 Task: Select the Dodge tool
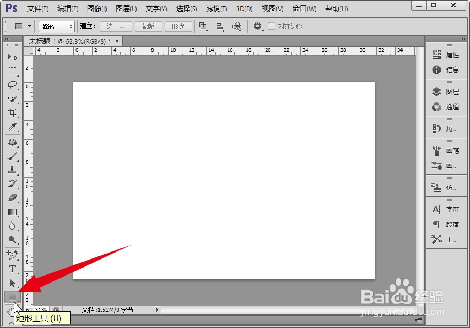pyautogui.click(x=12, y=240)
